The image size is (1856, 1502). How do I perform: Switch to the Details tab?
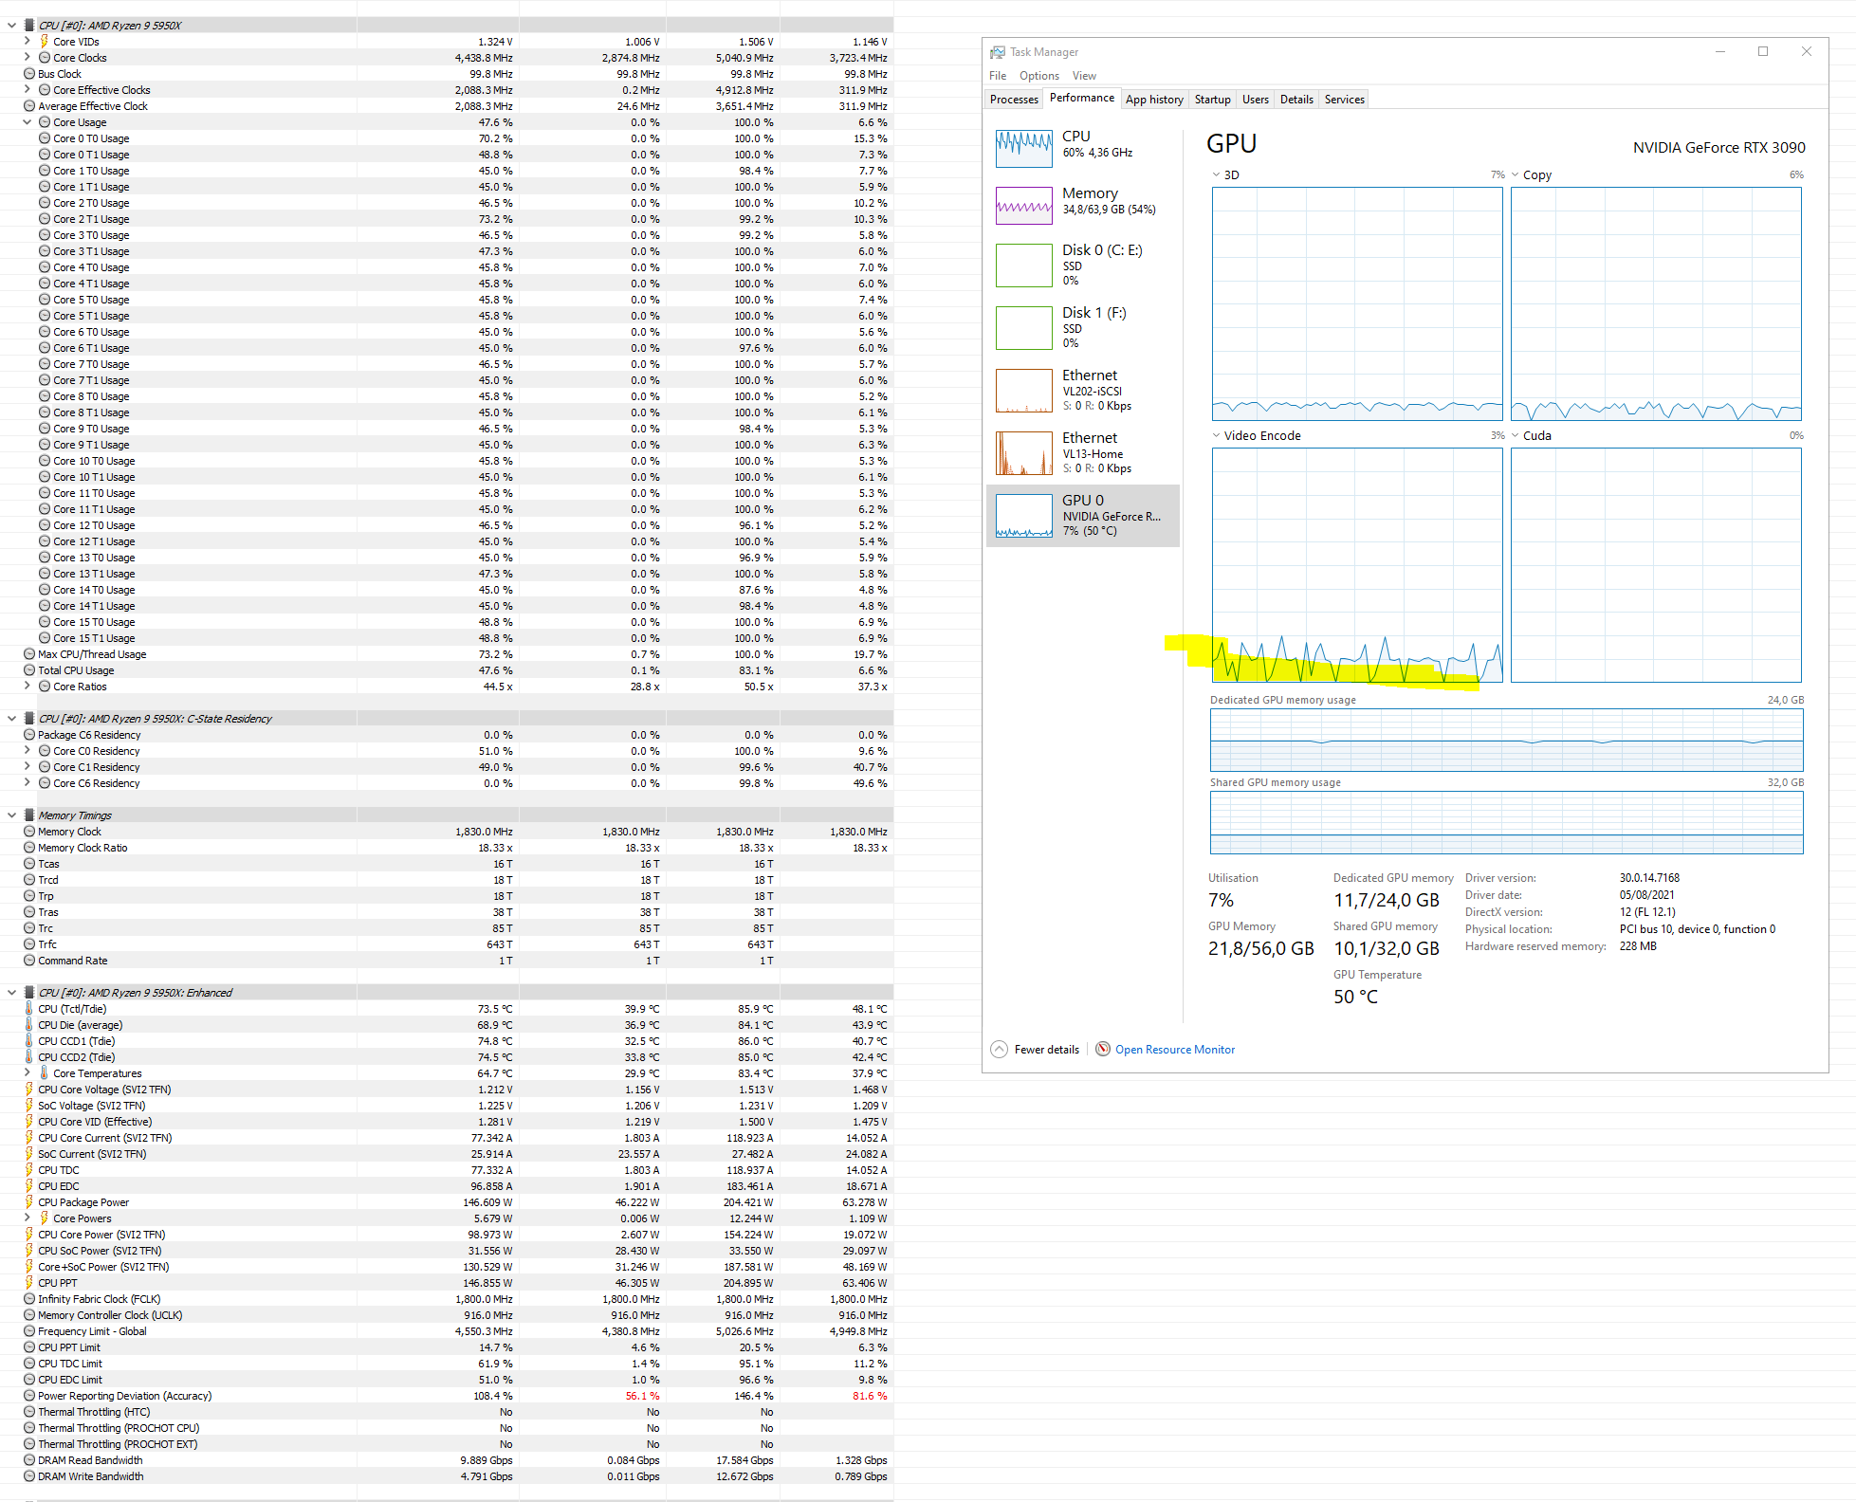[1296, 100]
